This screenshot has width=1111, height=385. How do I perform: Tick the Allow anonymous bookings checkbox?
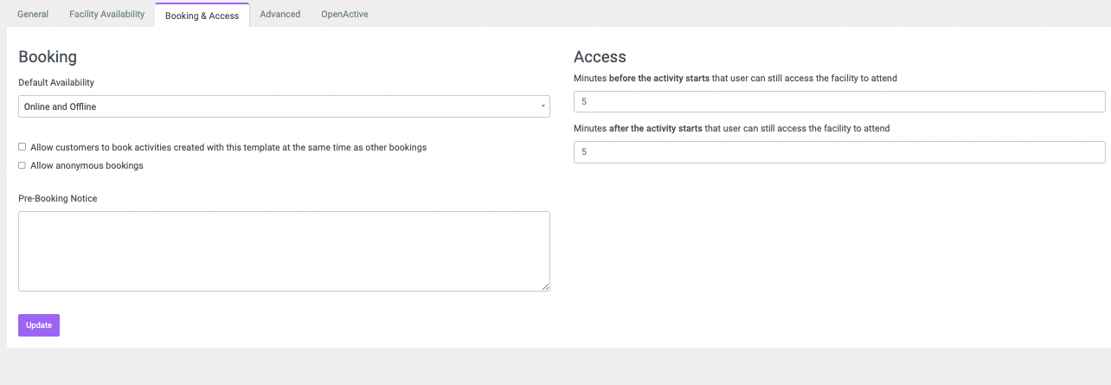(22, 165)
